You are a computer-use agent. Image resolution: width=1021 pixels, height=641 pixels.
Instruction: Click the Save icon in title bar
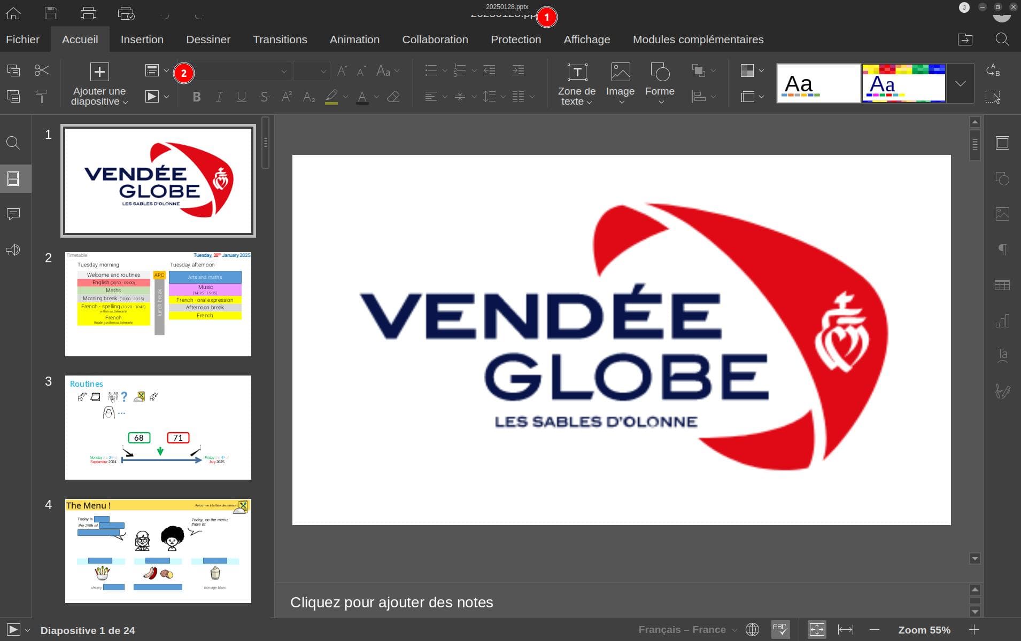tap(51, 13)
